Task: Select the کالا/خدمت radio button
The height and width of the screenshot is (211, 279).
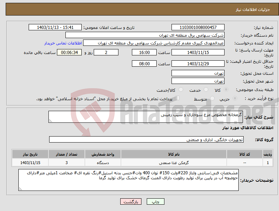Action: pos(181,90)
